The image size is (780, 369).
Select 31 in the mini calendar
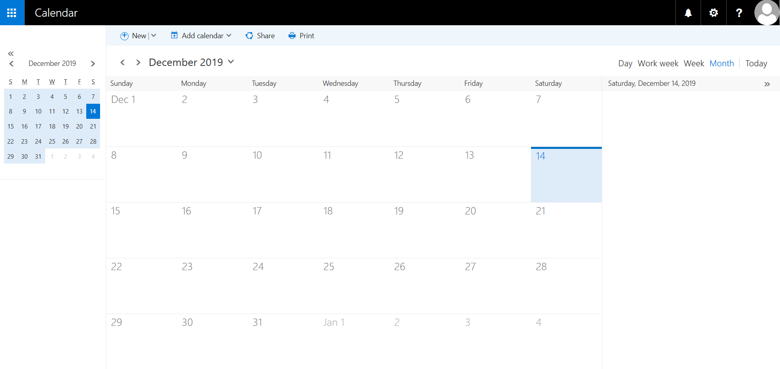(38, 157)
